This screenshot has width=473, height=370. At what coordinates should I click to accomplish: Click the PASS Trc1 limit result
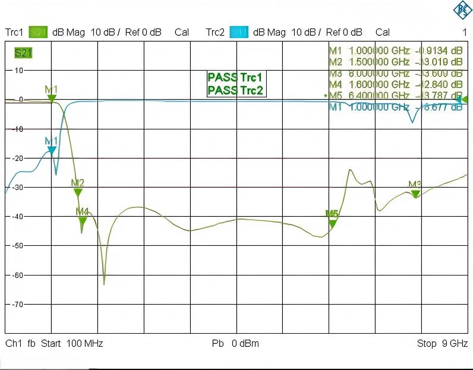pos(235,78)
